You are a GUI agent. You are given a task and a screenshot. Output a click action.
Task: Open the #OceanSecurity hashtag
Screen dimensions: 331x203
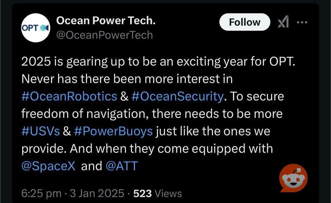click(178, 97)
